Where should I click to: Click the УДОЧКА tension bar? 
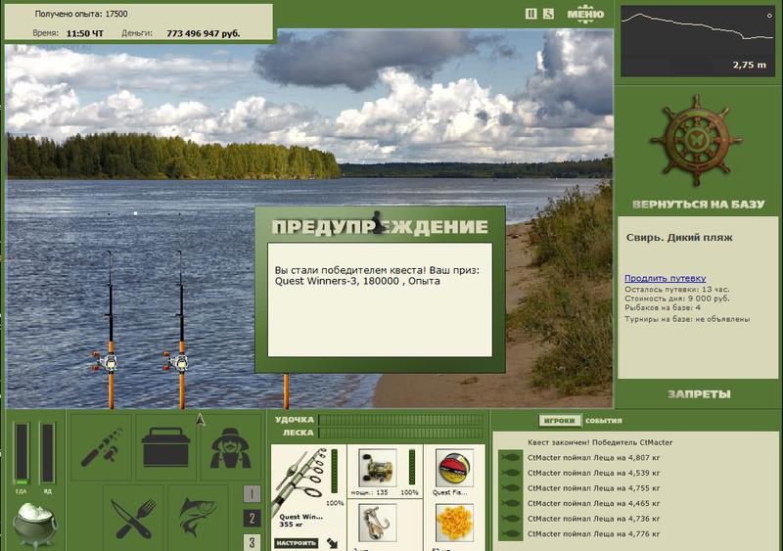tap(401, 420)
